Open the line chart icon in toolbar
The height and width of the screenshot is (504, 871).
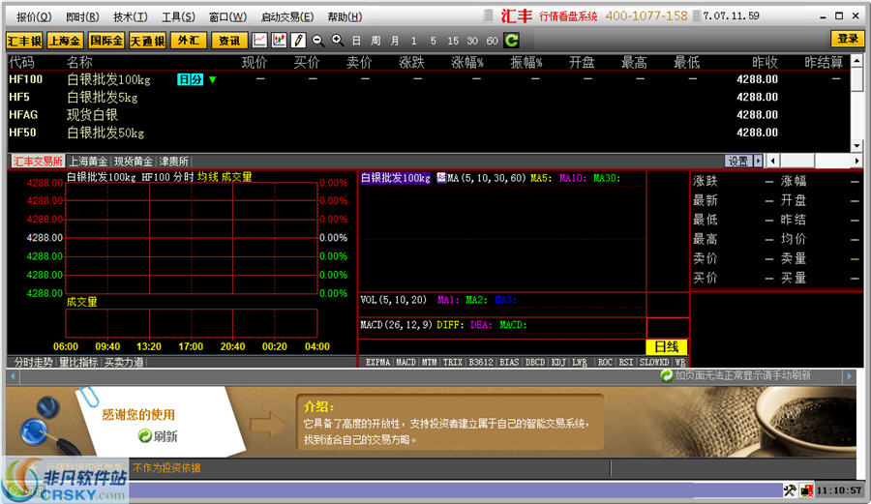[x=259, y=40]
